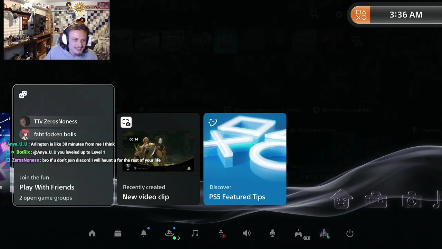The image size is (442, 249).
Task: Click the 'Join the fun' label
Action: [34, 177]
